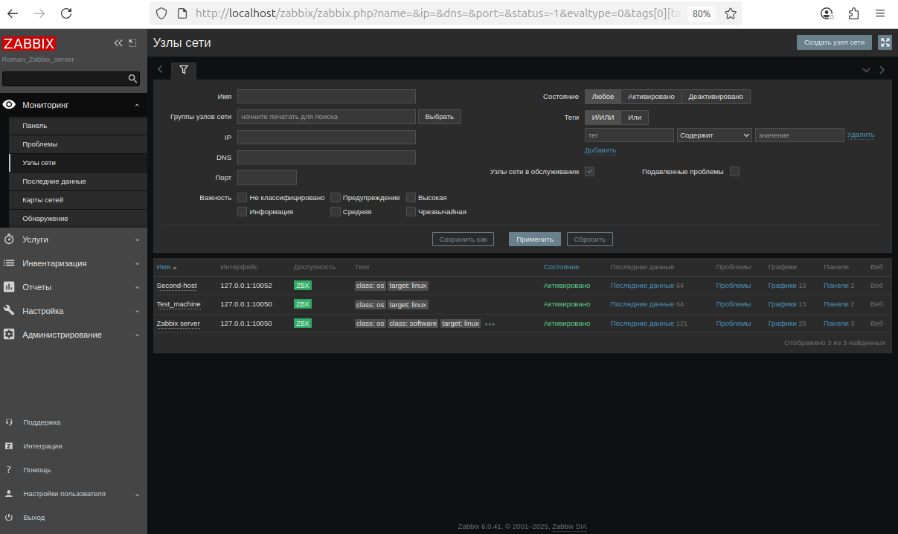This screenshot has width=898, height=534.
Task: Click the Сбросить filter button
Action: (590, 239)
